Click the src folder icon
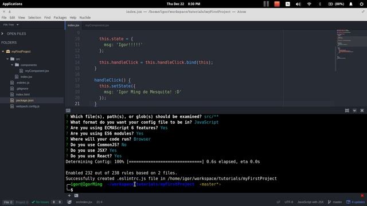This screenshot has height=206, width=367. 13,59
